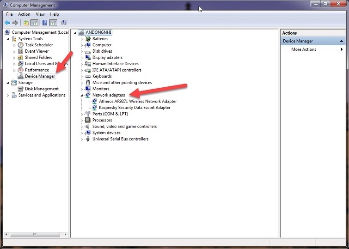Collapse the Network adapters node
The height and width of the screenshot is (249, 349).
pos(82,95)
